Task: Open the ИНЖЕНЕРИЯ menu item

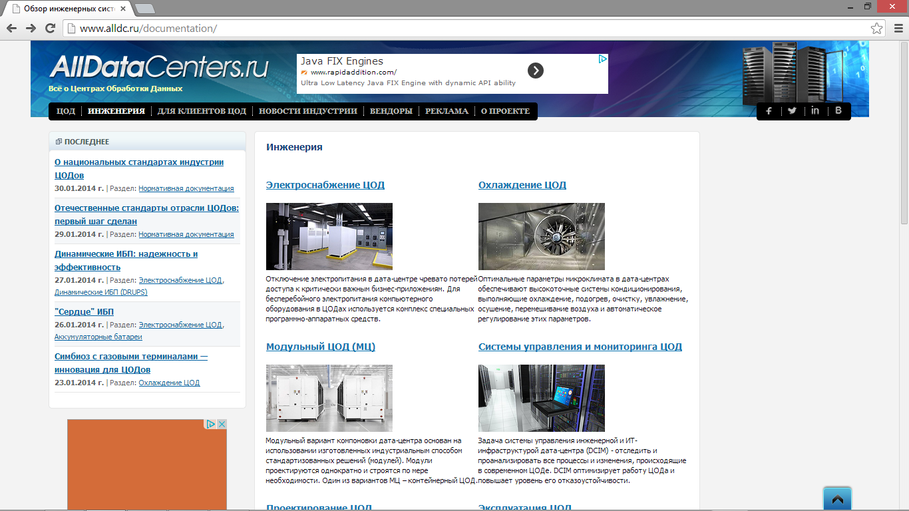Action: (116, 111)
